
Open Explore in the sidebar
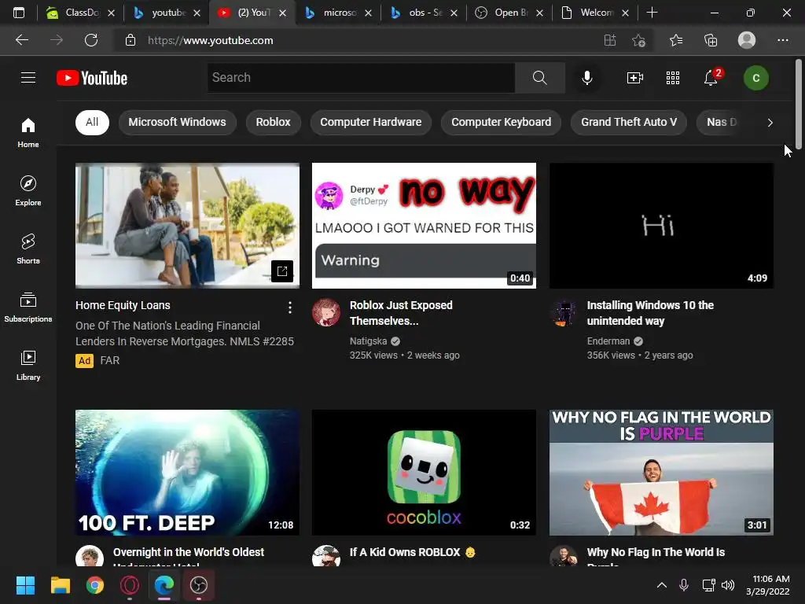(28, 191)
